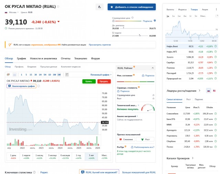Collapse the RUAL Рейтинг panel
The width and height of the screenshot is (220, 174).
coord(153,68)
